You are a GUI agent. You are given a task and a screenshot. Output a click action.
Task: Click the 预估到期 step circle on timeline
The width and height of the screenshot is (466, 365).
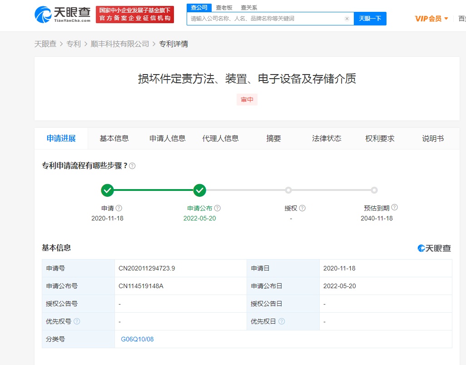[x=374, y=190]
